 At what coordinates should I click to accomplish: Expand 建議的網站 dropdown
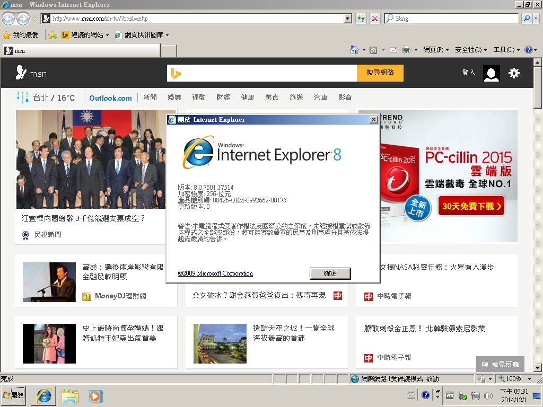107,36
